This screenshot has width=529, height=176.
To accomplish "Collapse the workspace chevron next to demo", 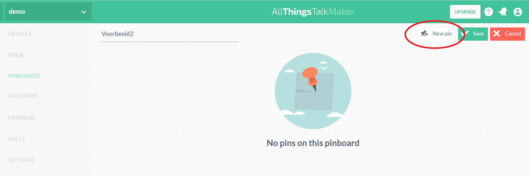I will [x=83, y=12].
